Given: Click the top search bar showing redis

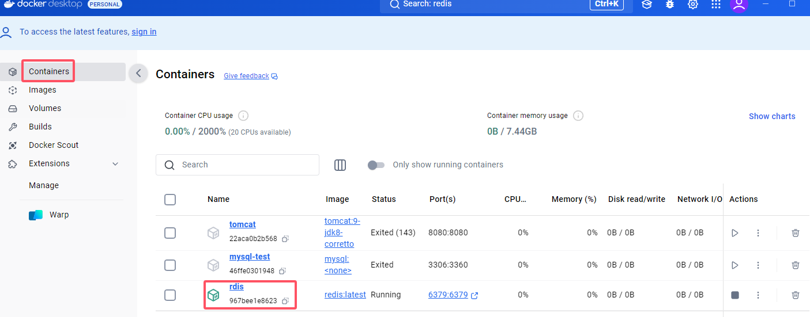Looking at the screenshot, I should [x=506, y=5].
